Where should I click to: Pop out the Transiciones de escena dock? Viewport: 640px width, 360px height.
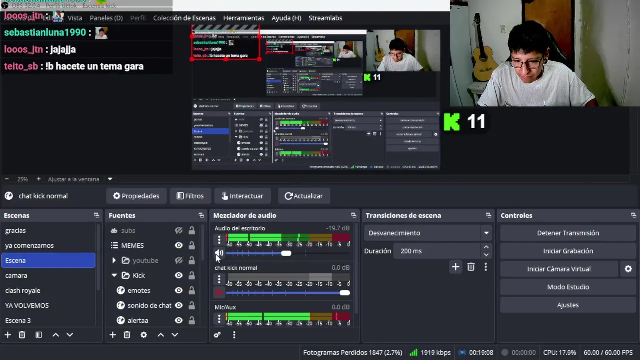[489, 215]
